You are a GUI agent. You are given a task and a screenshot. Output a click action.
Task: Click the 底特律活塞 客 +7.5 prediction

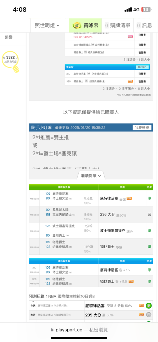(115, 270)
